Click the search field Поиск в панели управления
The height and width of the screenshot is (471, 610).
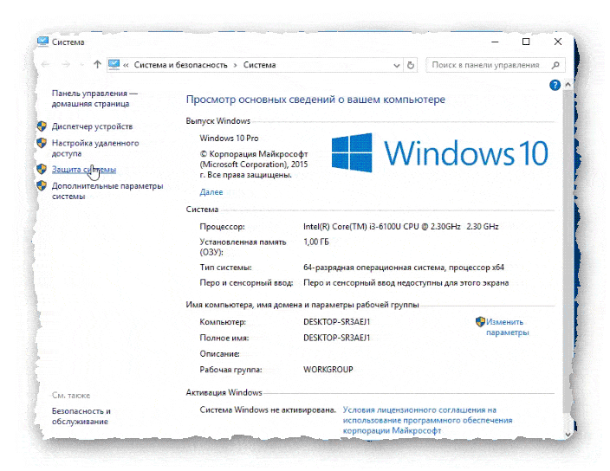coord(496,65)
